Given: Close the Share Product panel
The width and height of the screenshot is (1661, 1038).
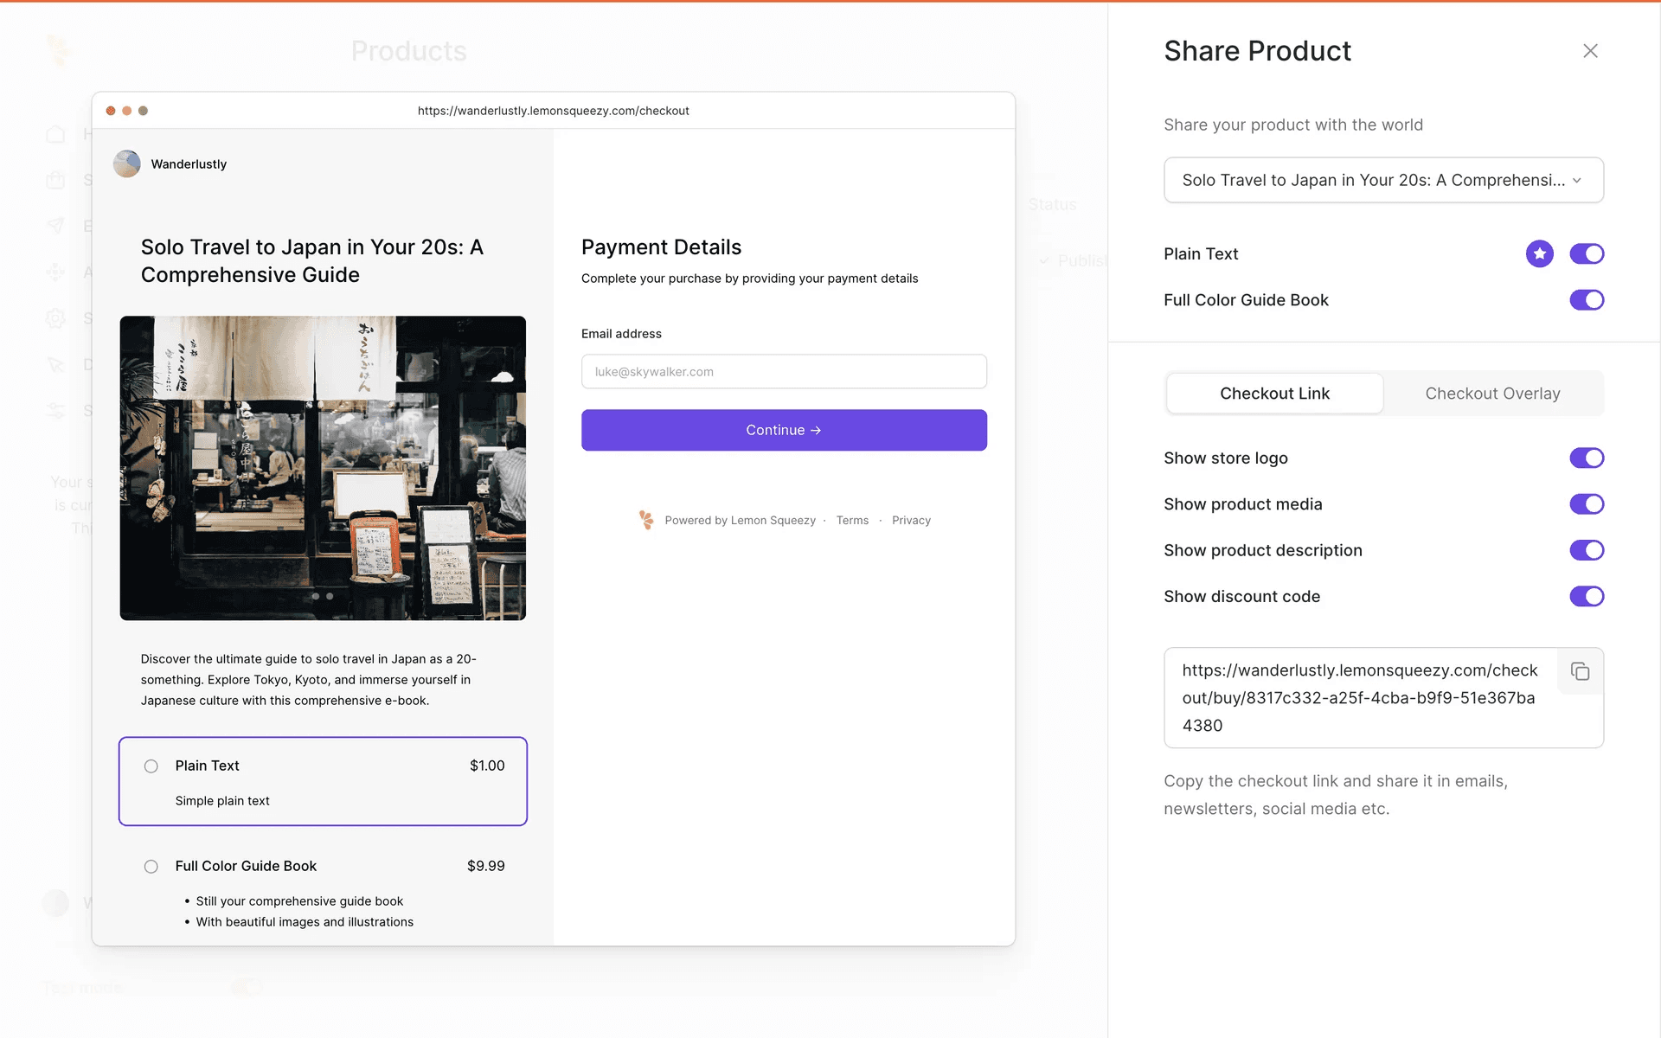Looking at the screenshot, I should (1590, 51).
